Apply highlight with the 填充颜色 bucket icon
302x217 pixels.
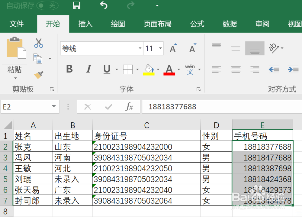(x=148, y=69)
